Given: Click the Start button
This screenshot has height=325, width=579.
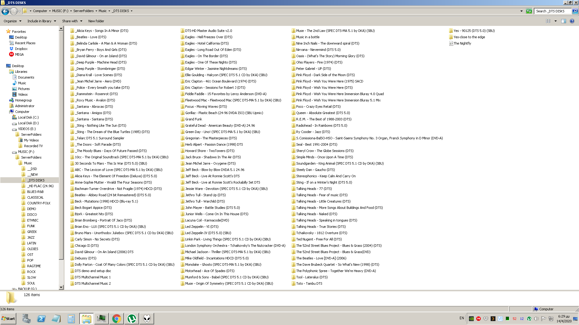Looking at the screenshot, I should [x=8, y=318].
